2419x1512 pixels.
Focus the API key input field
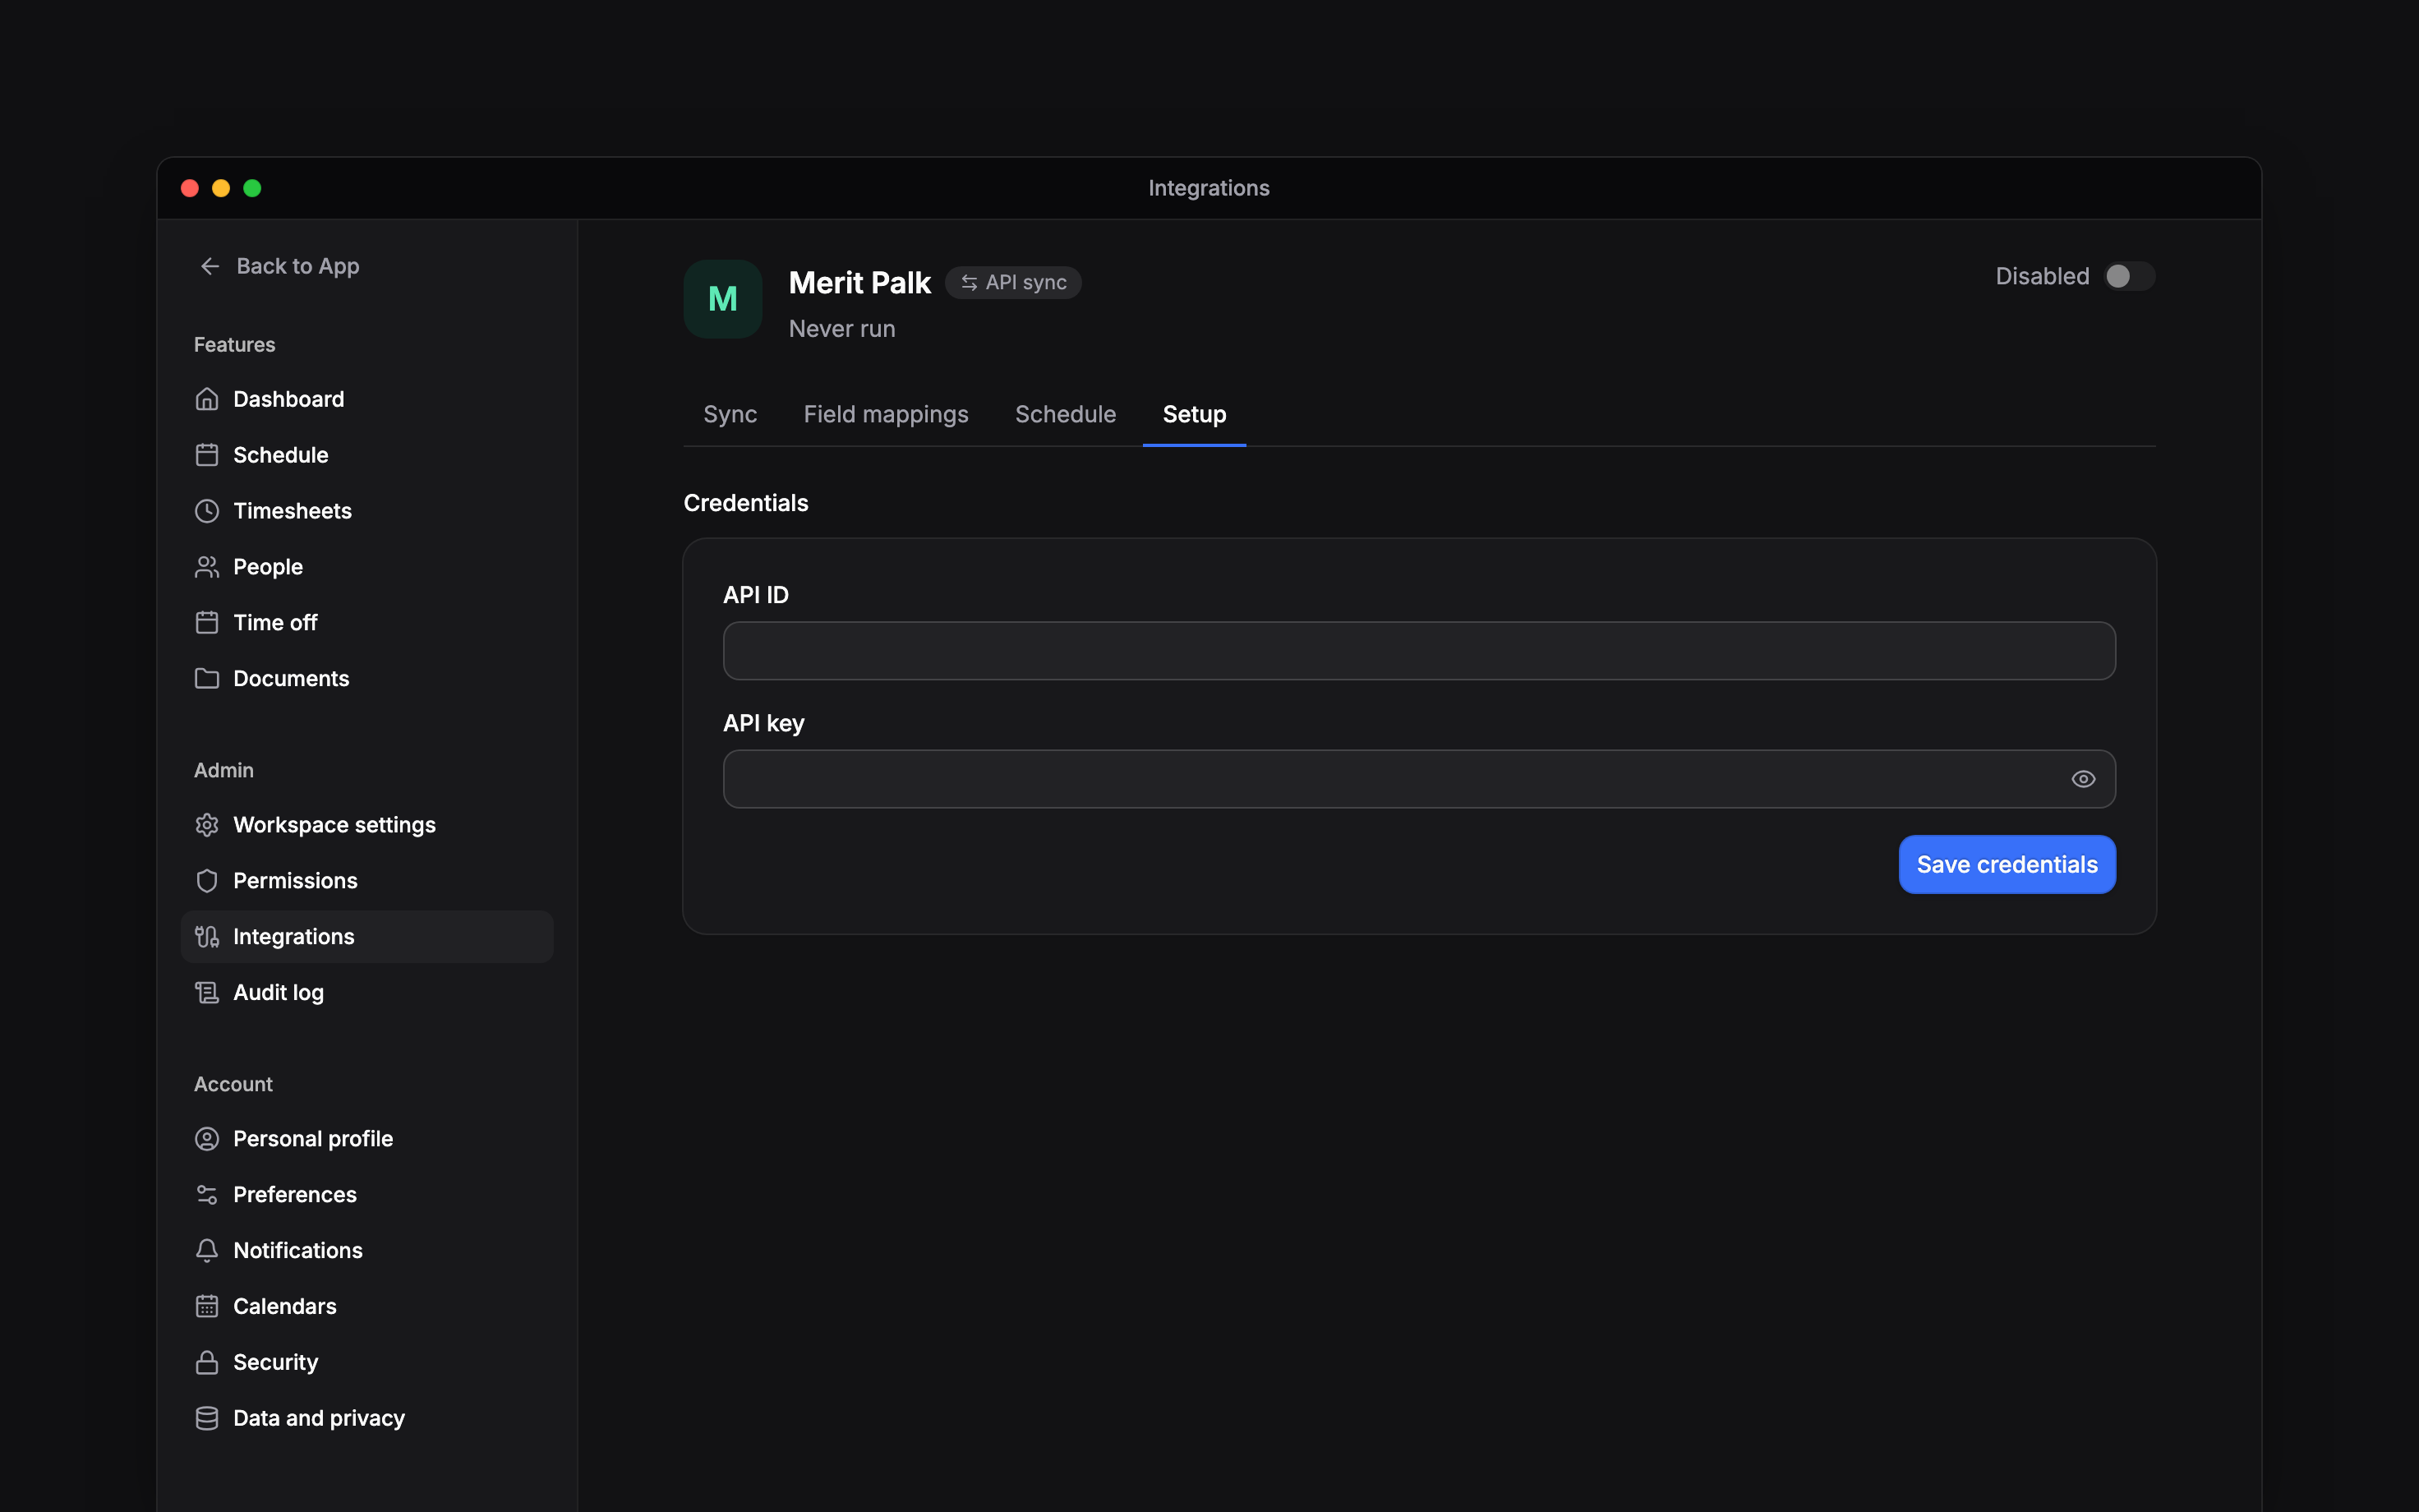point(1419,779)
